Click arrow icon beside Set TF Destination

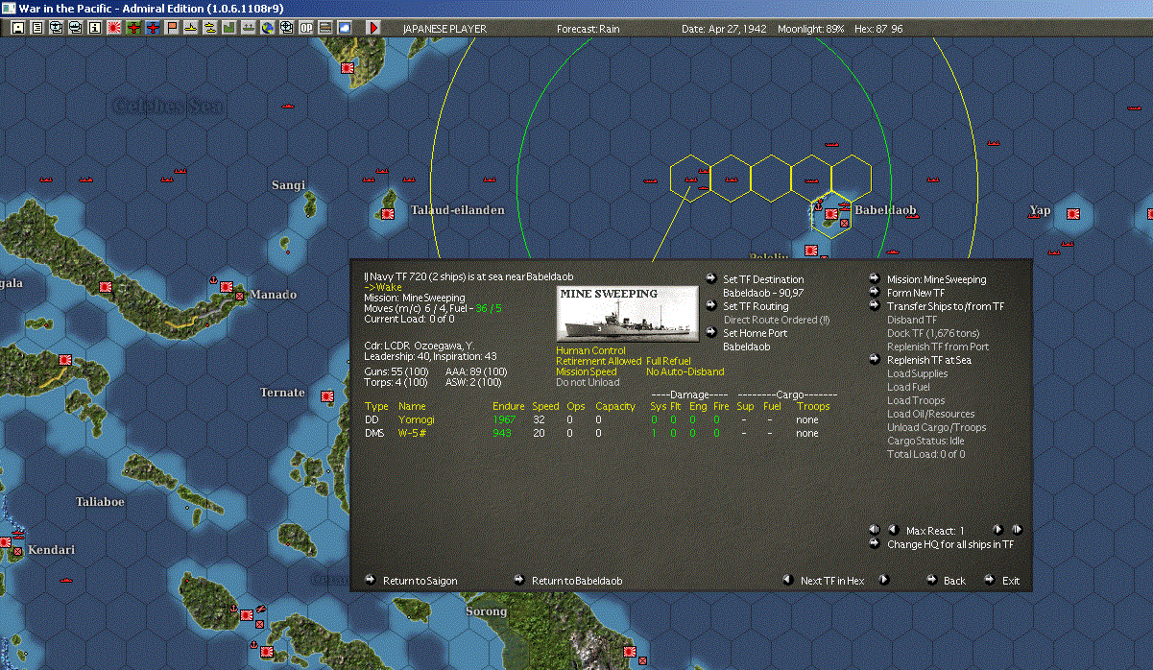[711, 279]
